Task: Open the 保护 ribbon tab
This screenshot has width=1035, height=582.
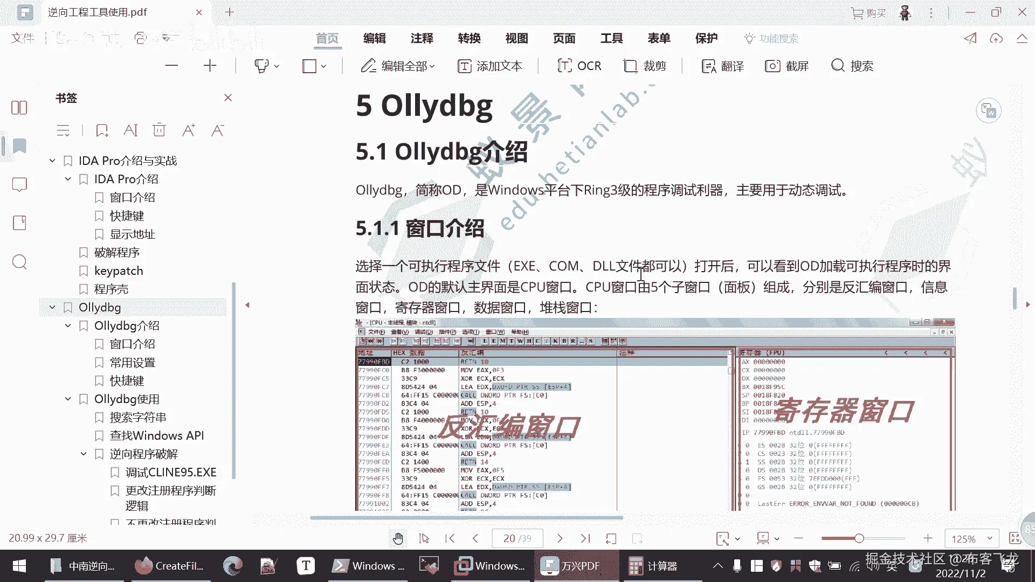Action: coord(706,38)
